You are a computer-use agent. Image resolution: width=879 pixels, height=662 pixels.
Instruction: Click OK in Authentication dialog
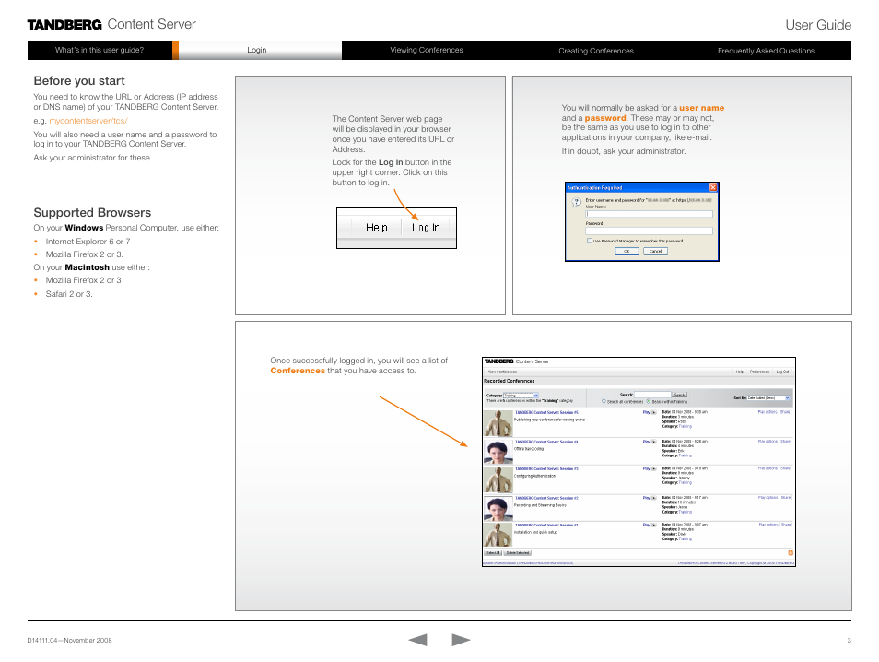pyautogui.click(x=627, y=252)
